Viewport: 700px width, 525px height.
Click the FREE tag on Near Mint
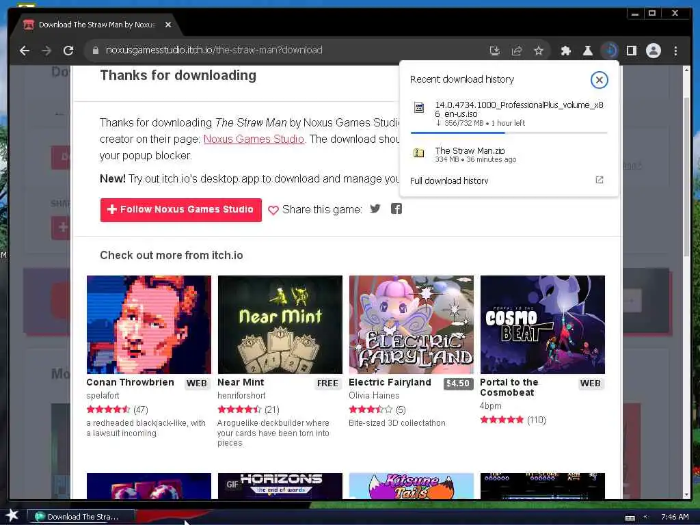point(327,383)
